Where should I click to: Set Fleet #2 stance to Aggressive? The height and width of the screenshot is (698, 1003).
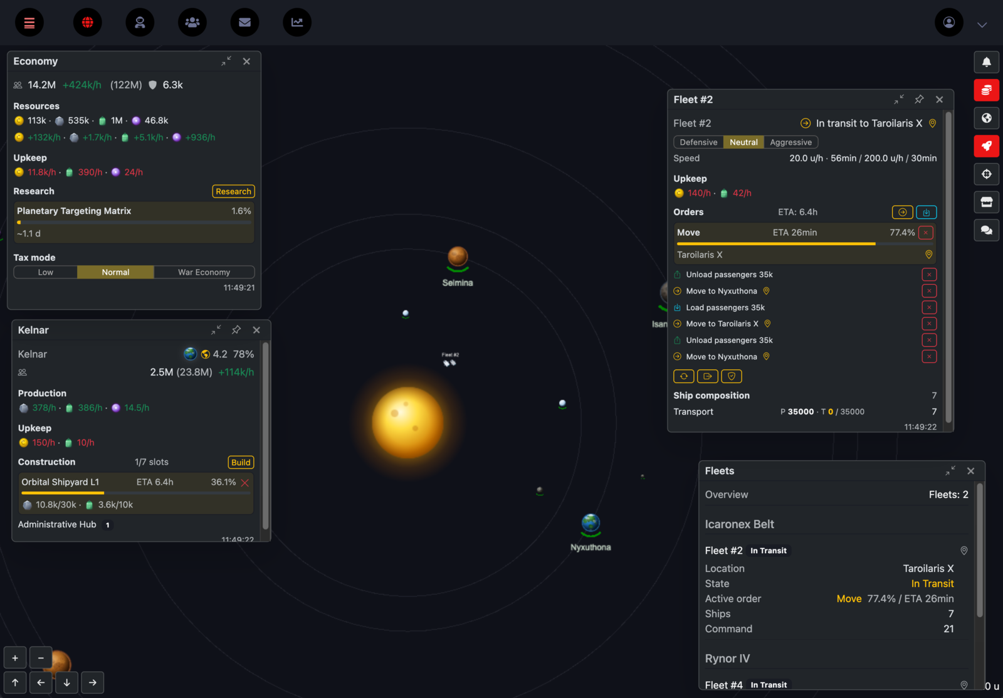(790, 142)
